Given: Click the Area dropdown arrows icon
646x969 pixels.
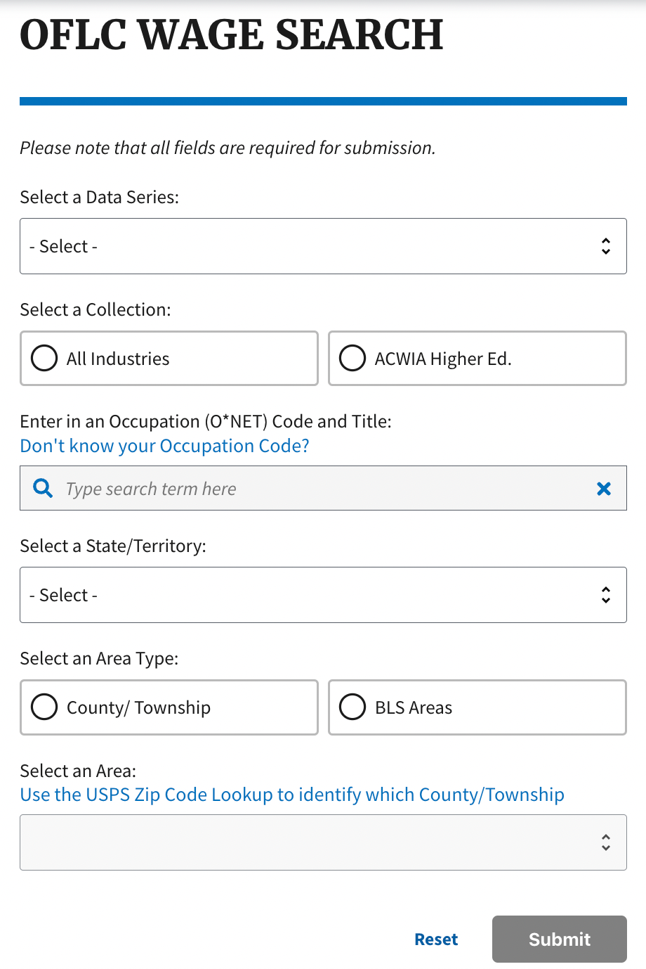Looking at the screenshot, I should pos(605,842).
